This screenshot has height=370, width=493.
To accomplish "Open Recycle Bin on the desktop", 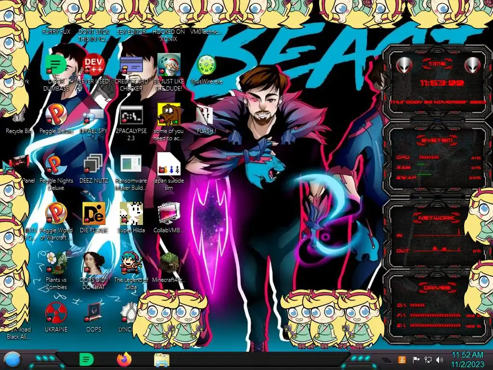I will tap(19, 117).
